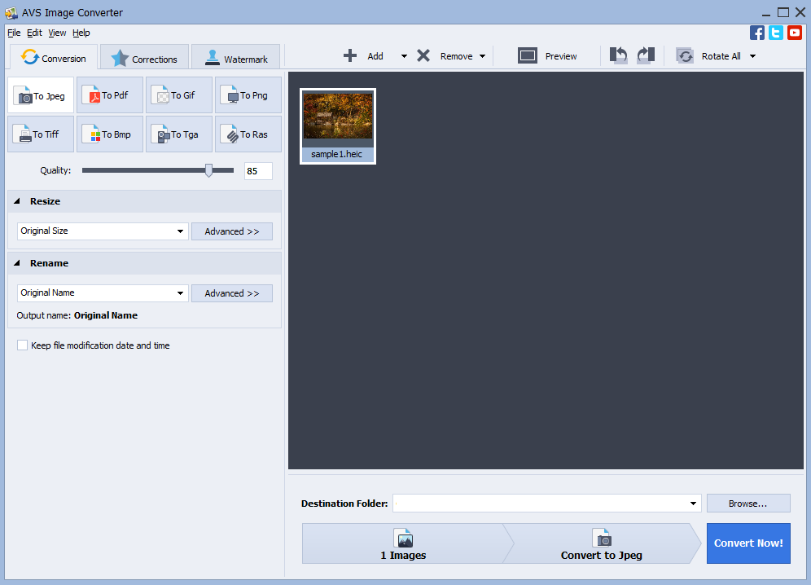Collapse the Rename section
The height and width of the screenshot is (585, 811).
[17, 263]
